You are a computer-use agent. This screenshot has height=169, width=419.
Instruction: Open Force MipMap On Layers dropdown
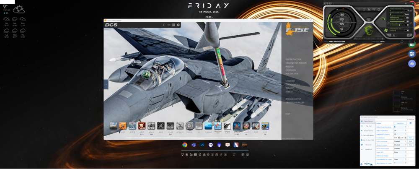click(x=400, y=159)
